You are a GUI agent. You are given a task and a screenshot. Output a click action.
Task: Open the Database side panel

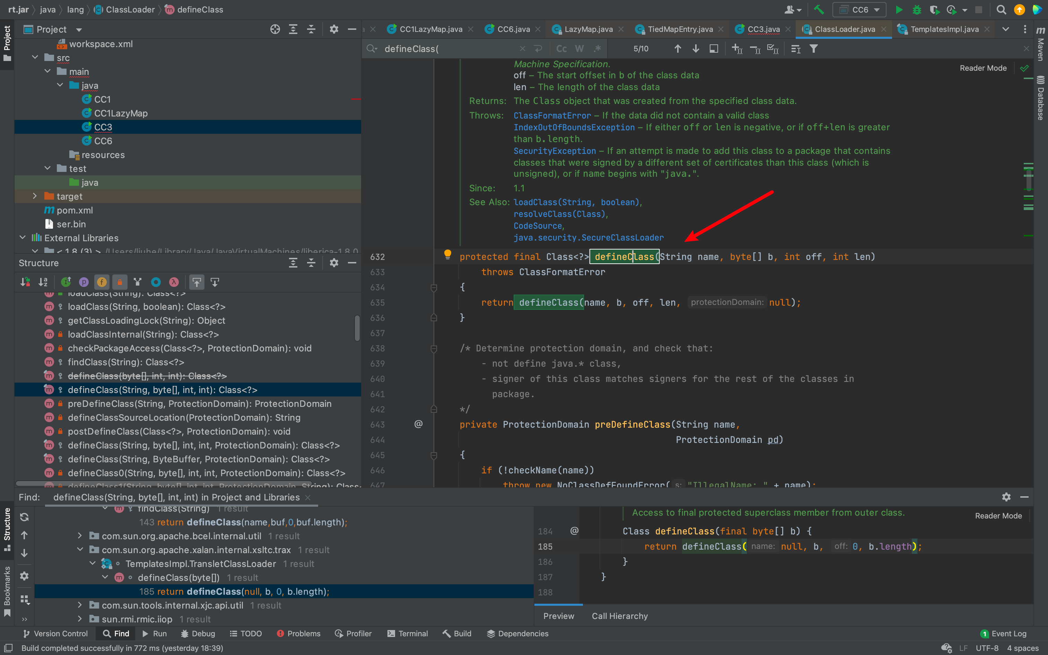click(1041, 98)
